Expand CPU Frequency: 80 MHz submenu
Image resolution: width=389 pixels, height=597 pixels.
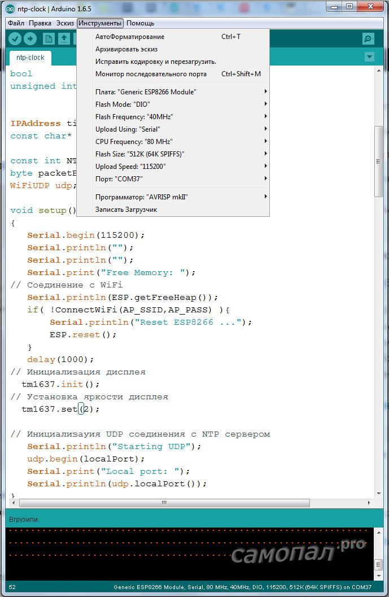173,142
